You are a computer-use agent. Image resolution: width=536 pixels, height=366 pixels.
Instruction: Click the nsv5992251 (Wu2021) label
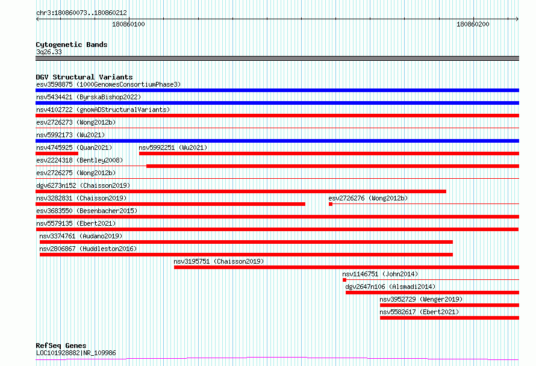tap(173, 147)
